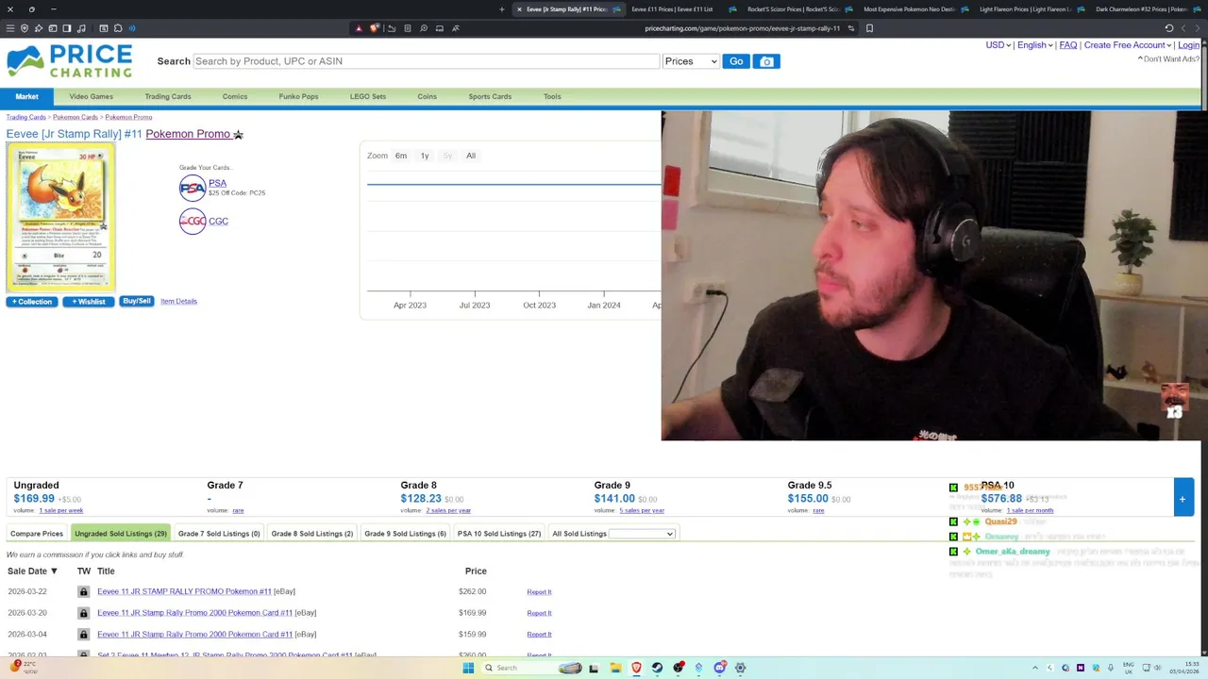Click the + Collection button
The image size is (1208, 679).
pos(32,302)
